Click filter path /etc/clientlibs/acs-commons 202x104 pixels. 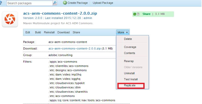(x=68, y=66)
